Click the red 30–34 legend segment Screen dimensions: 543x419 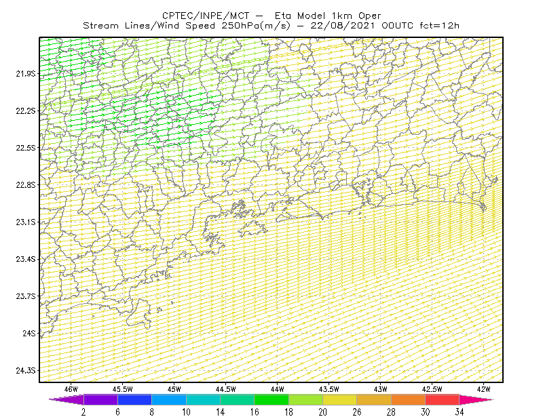[x=443, y=399]
